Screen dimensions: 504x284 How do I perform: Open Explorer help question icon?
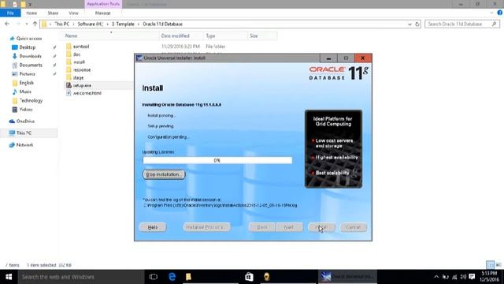click(500, 13)
